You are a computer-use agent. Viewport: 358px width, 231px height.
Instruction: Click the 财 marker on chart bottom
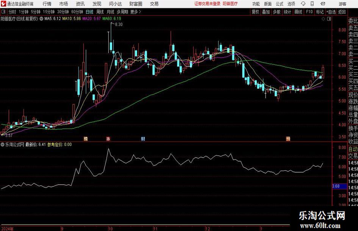click(x=143, y=138)
